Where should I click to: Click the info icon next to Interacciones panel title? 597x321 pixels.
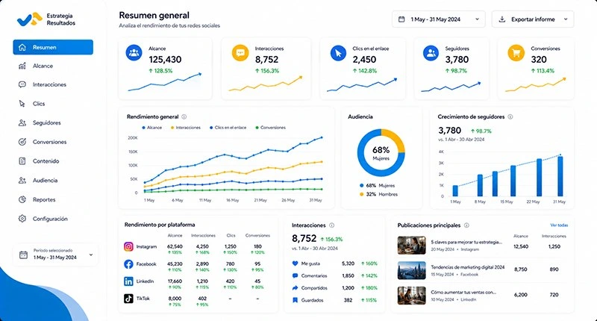[331, 225]
